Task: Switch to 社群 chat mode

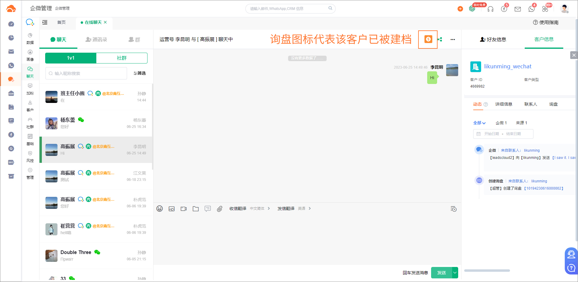Action: coord(122,58)
